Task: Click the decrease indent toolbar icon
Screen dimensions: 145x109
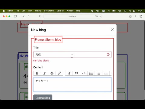Action: click(106, 73)
